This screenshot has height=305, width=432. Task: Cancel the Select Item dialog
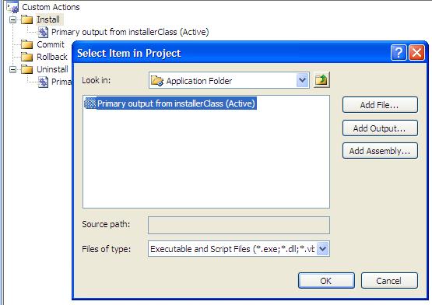click(389, 281)
